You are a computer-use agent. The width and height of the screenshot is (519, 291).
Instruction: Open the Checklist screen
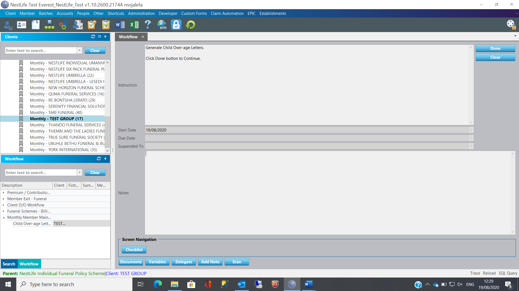134,250
